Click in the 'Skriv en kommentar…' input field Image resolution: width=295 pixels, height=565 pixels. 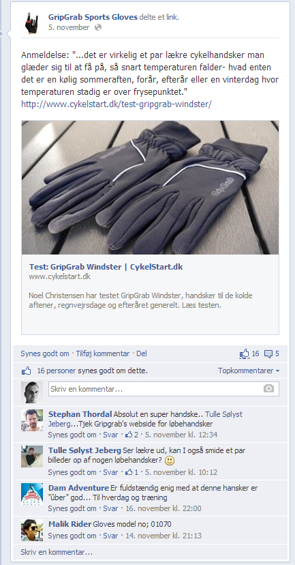pyautogui.click(x=164, y=389)
